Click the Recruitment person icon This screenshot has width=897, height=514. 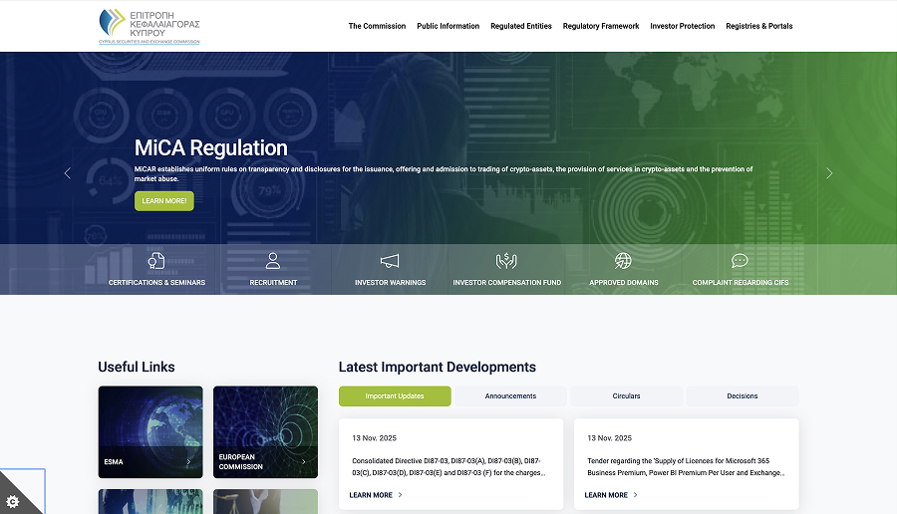[273, 261]
